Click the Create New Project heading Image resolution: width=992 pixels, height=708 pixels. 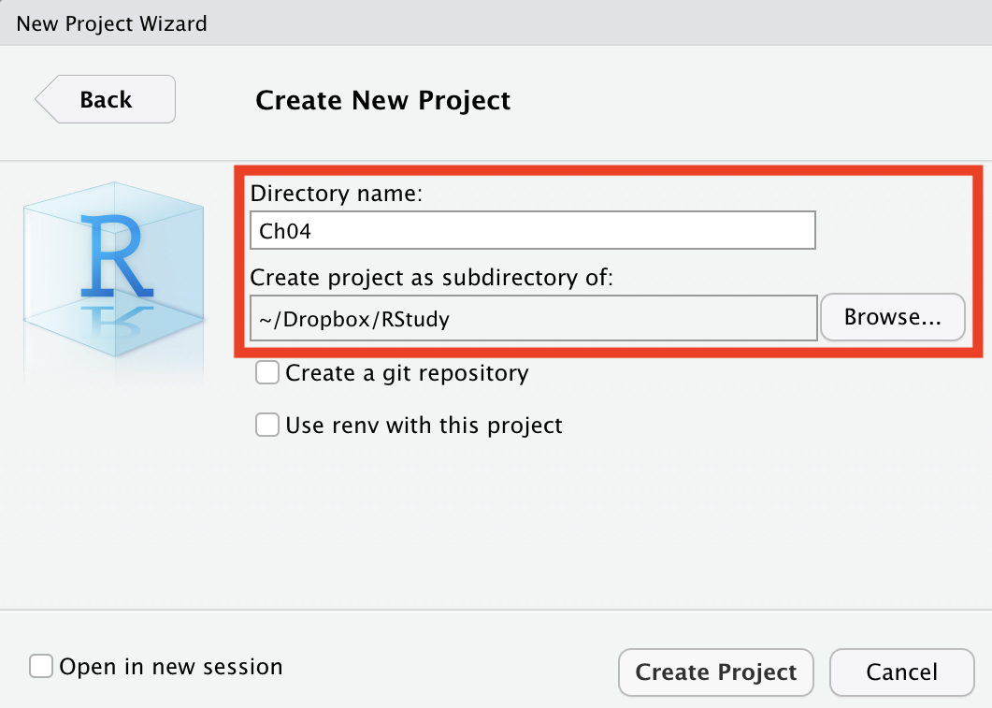point(382,101)
